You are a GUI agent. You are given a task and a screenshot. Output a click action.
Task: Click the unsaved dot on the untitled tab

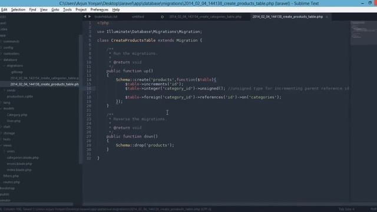[162, 17]
